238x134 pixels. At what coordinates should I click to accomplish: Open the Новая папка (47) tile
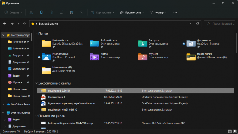(x=59, y=70)
